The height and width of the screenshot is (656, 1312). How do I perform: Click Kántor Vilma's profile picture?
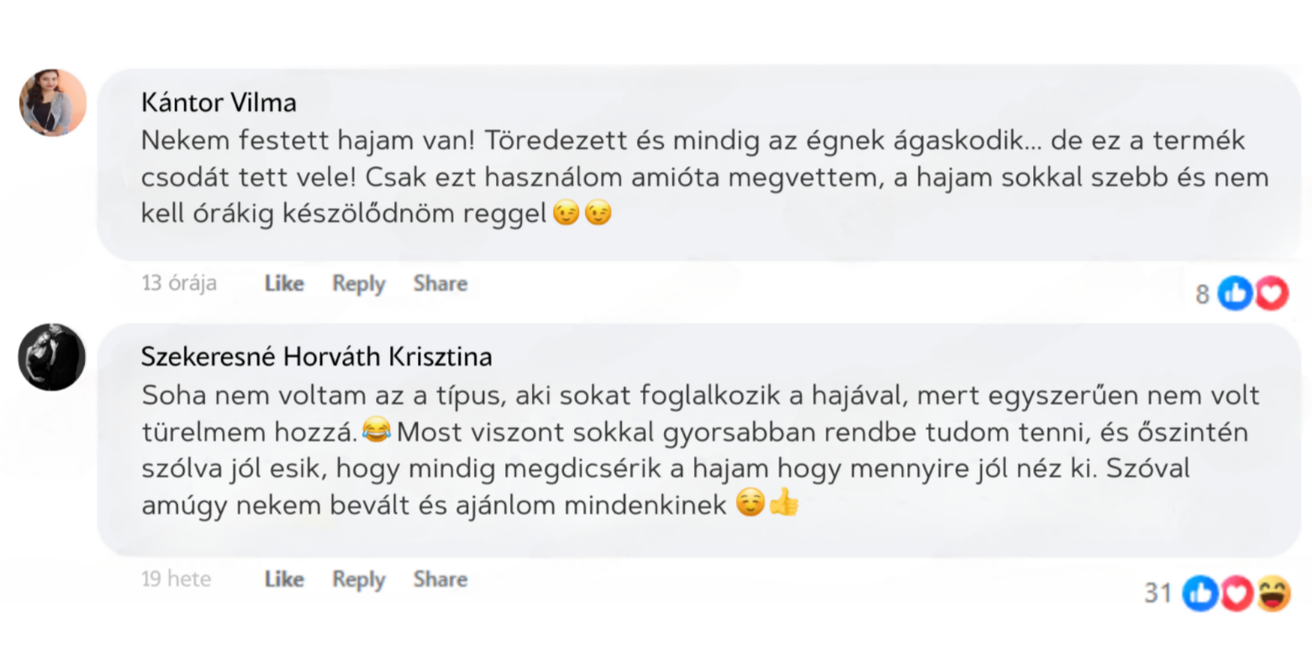[x=52, y=102]
